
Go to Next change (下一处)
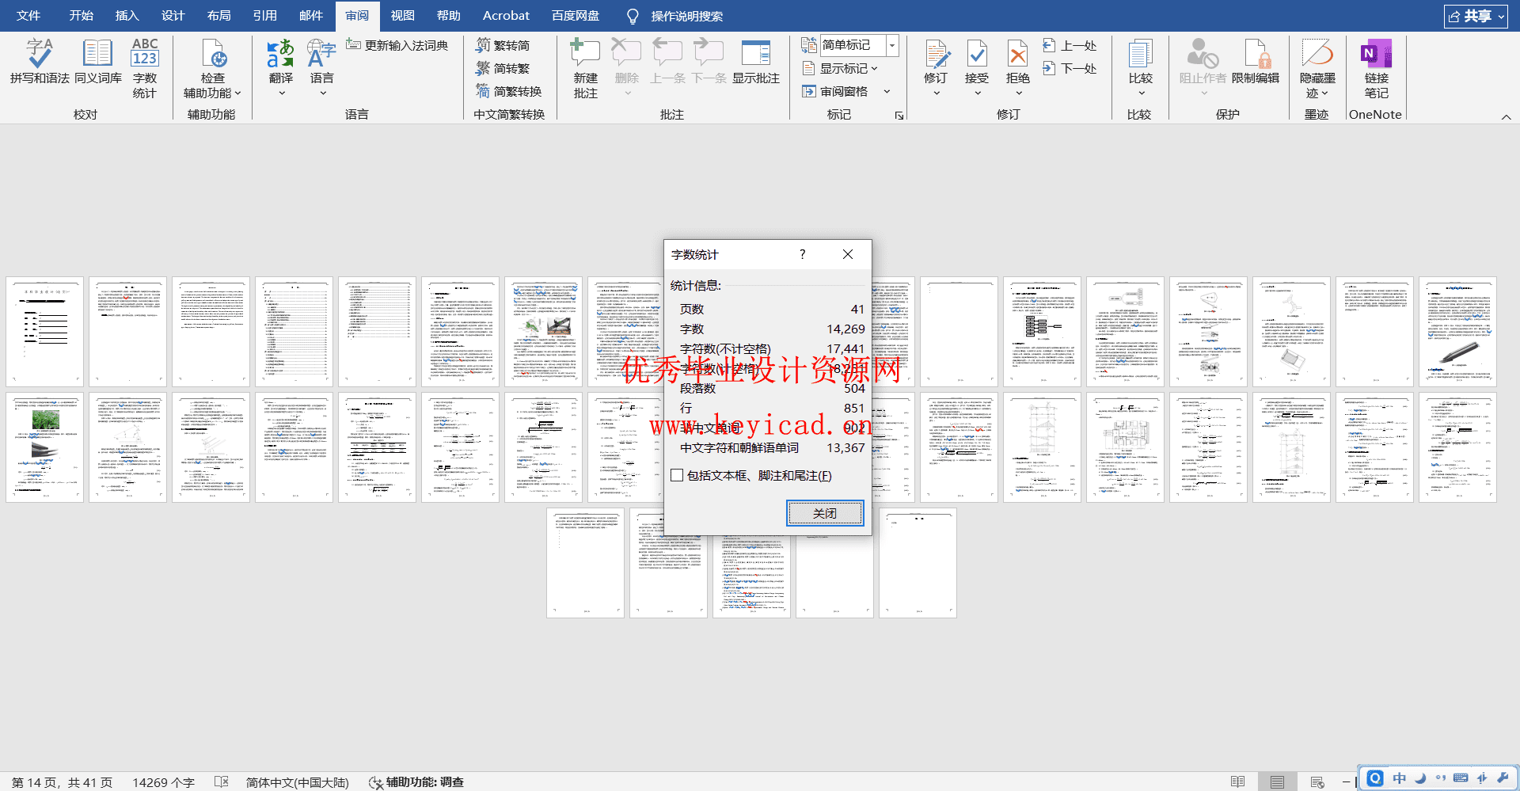(1070, 68)
